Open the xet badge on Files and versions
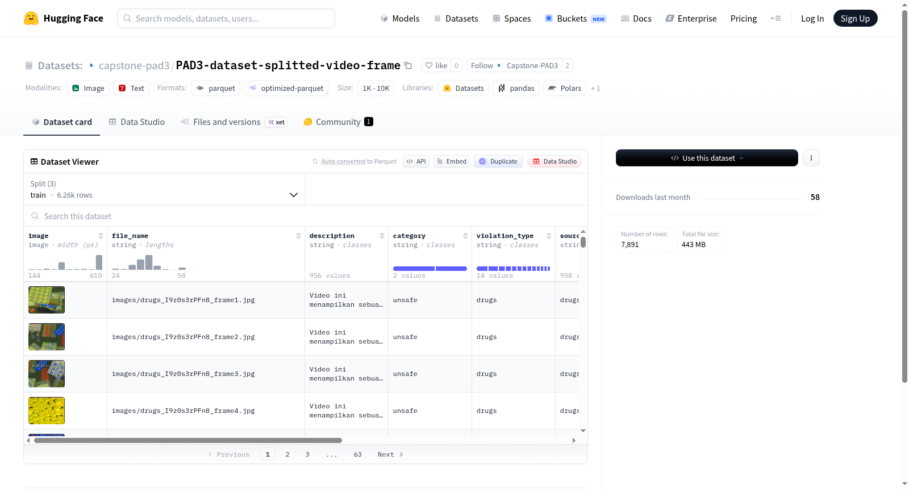 tap(277, 122)
